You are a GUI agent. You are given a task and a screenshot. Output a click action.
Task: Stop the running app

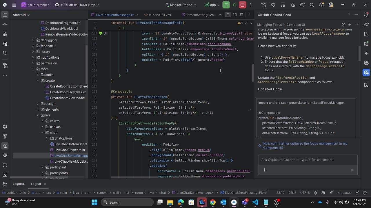point(243,5)
